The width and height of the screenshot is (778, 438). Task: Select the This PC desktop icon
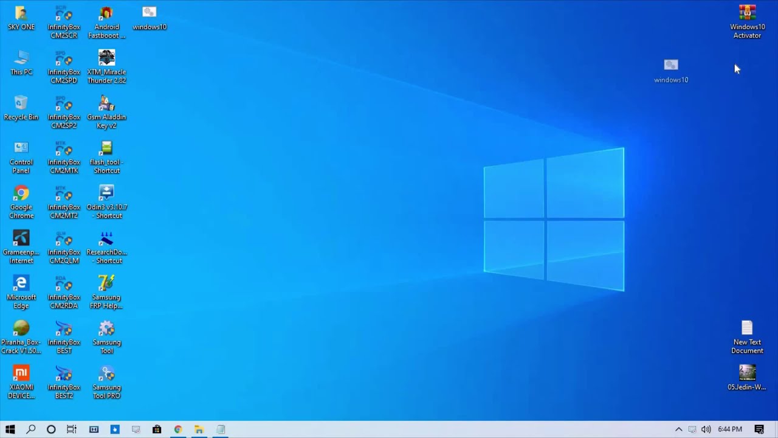(21, 63)
